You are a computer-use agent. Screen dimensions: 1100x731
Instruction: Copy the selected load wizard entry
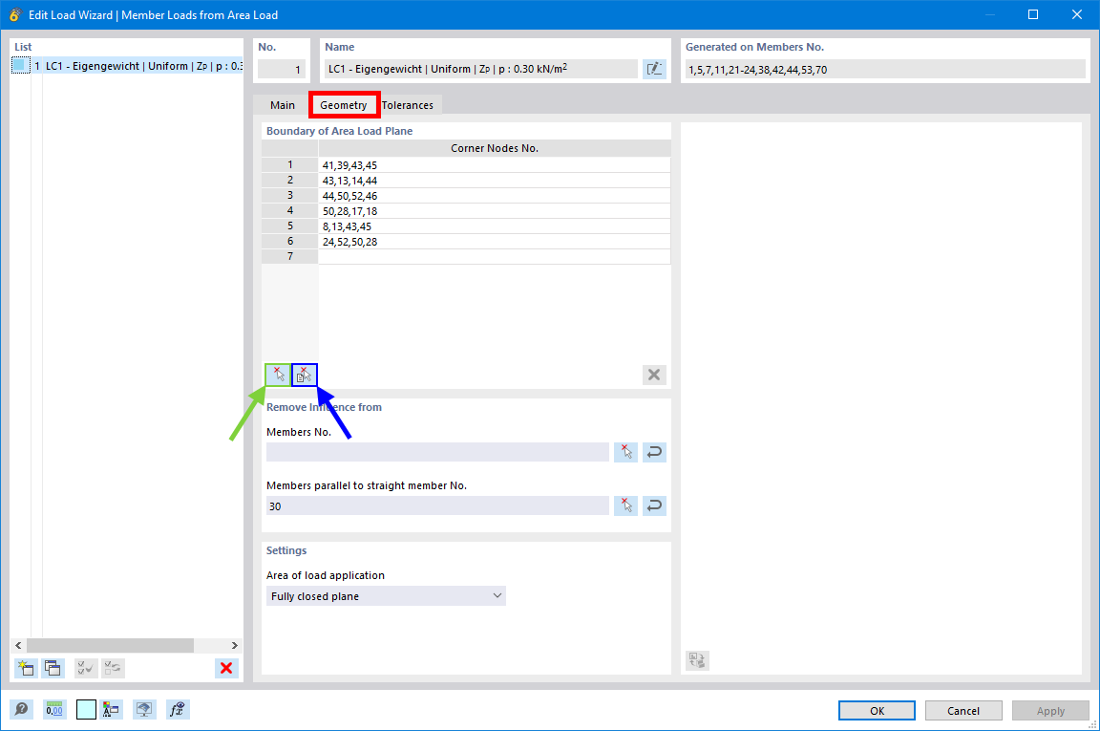point(53,668)
